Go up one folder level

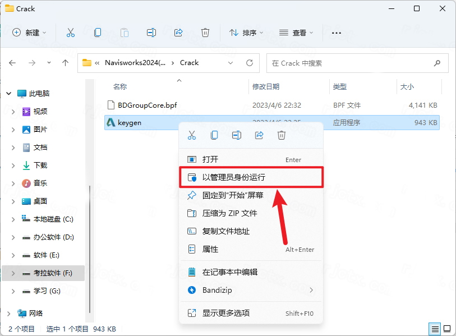coord(66,63)
